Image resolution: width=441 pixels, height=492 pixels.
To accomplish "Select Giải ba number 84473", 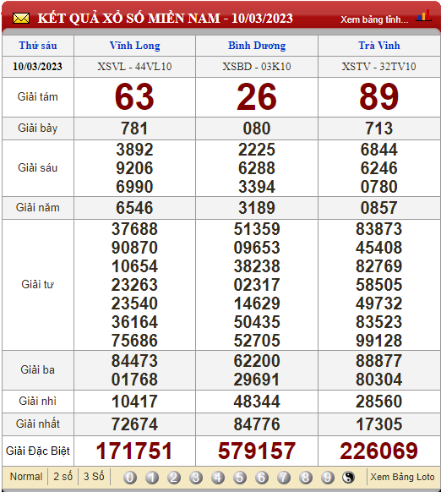I will [x=134, y=361].
